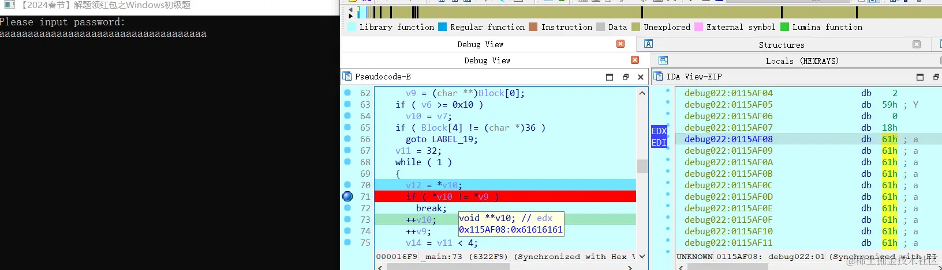Click the External symbol color swatch
Viewport: 942px width, 270px height.
(x=699, y=27)
